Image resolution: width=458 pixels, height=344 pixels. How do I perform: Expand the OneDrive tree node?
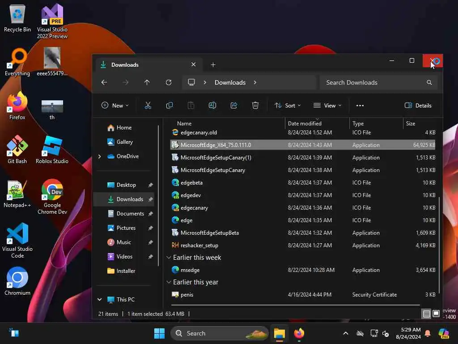click(x=99, y=156)
